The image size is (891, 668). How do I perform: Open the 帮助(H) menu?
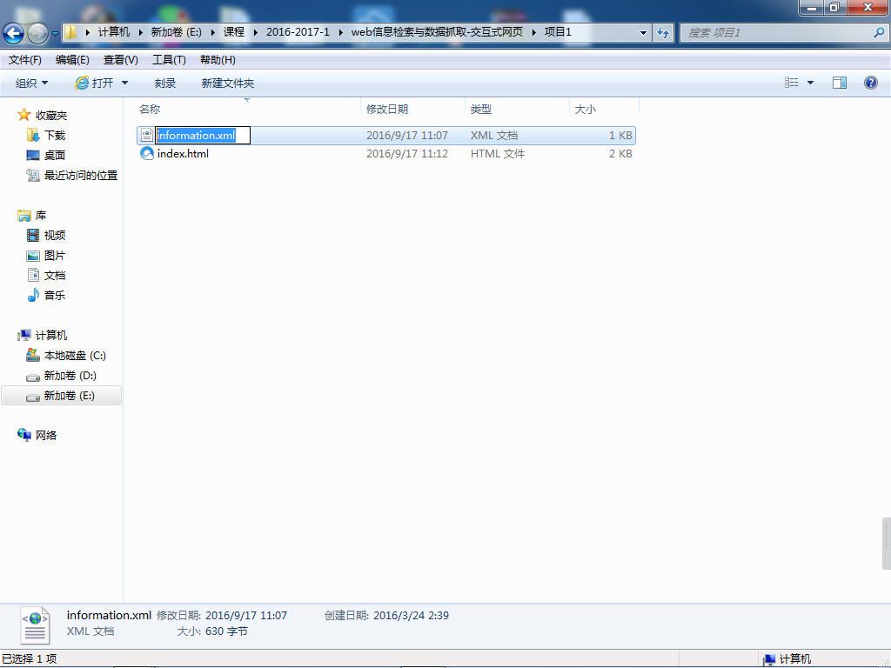pos(218,60)
